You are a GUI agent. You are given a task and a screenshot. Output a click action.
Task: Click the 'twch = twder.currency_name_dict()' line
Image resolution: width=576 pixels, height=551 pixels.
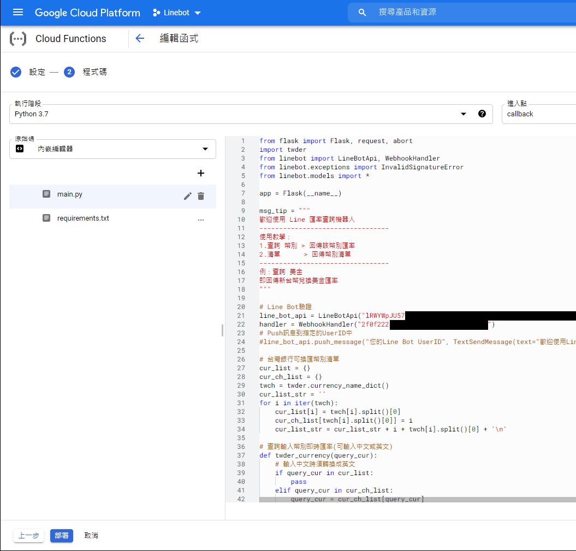coord(324,386)
